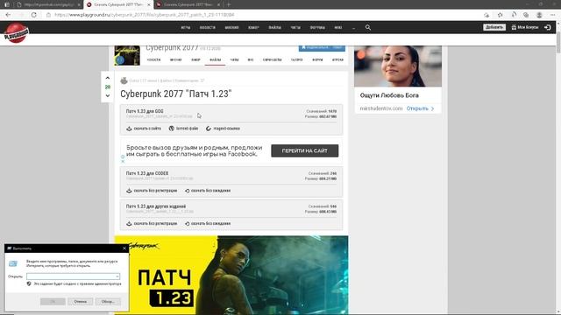
Task: Open the ЧИТЫ tab under Cyberpunk 2077
Action: (234, 59)
